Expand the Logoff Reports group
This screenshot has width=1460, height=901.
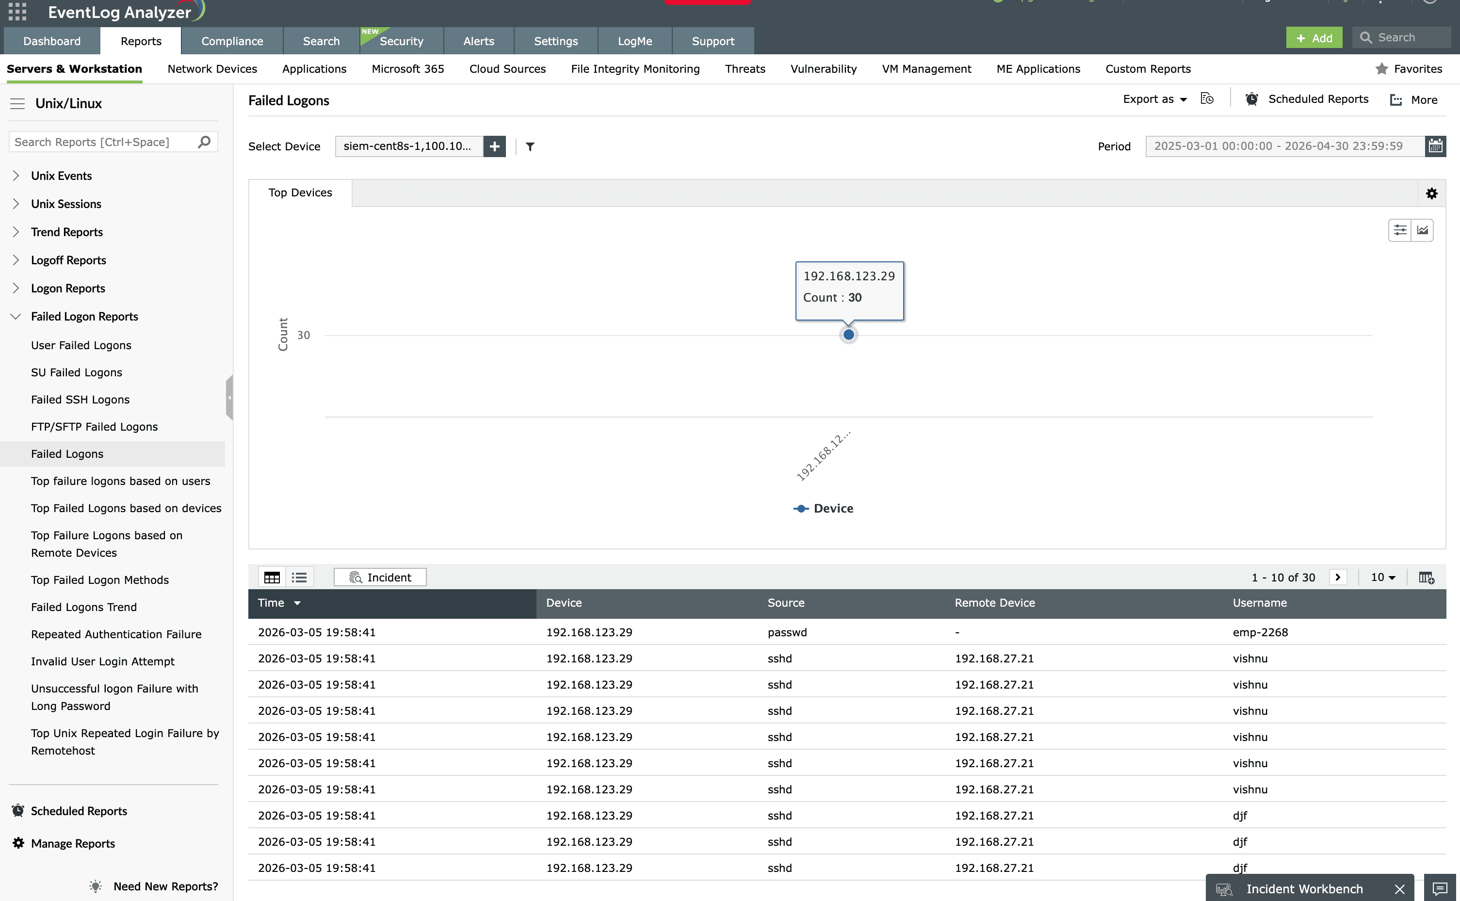pyautogui.click(x=16, y=260)
